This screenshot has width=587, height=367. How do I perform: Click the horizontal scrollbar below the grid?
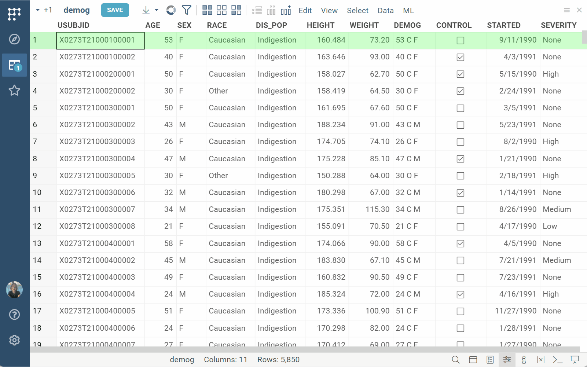click(304, 349)
